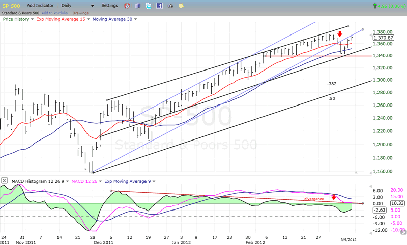This screenshot has height=245, width=407.
Task: Click the Jan 2012 axis label
Action: 181,242
